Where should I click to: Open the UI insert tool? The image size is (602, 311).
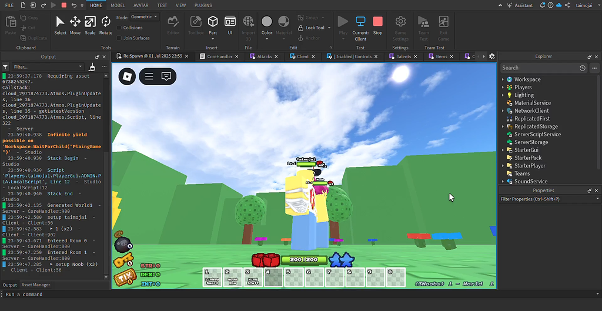pos(230,25)
